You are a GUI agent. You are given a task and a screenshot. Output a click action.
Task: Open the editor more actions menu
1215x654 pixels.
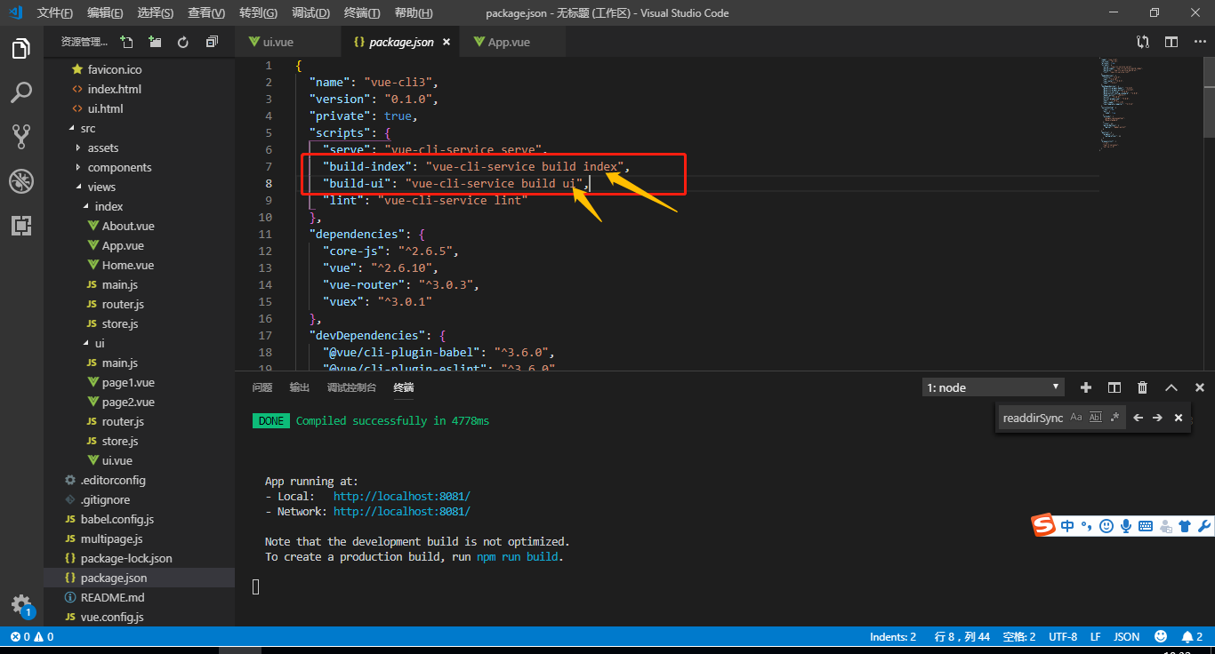coord(1200,42)
